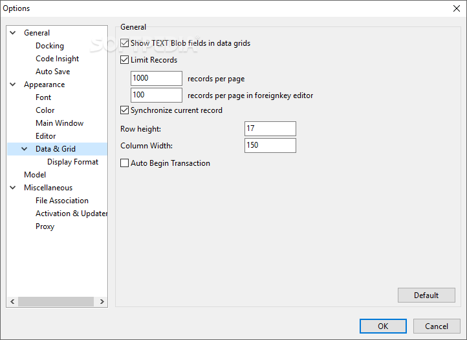Click the tree's right scroll arrow

click(102, 301)
